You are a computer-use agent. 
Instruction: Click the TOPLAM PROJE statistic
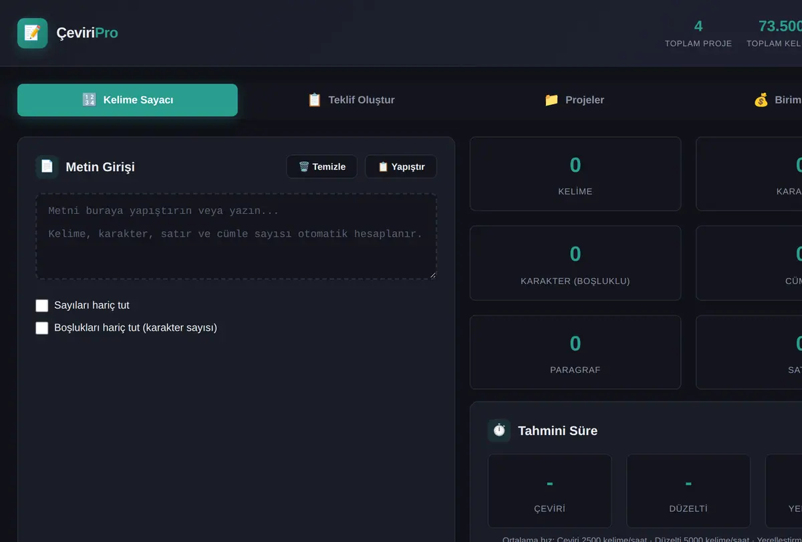click(698, 33)
